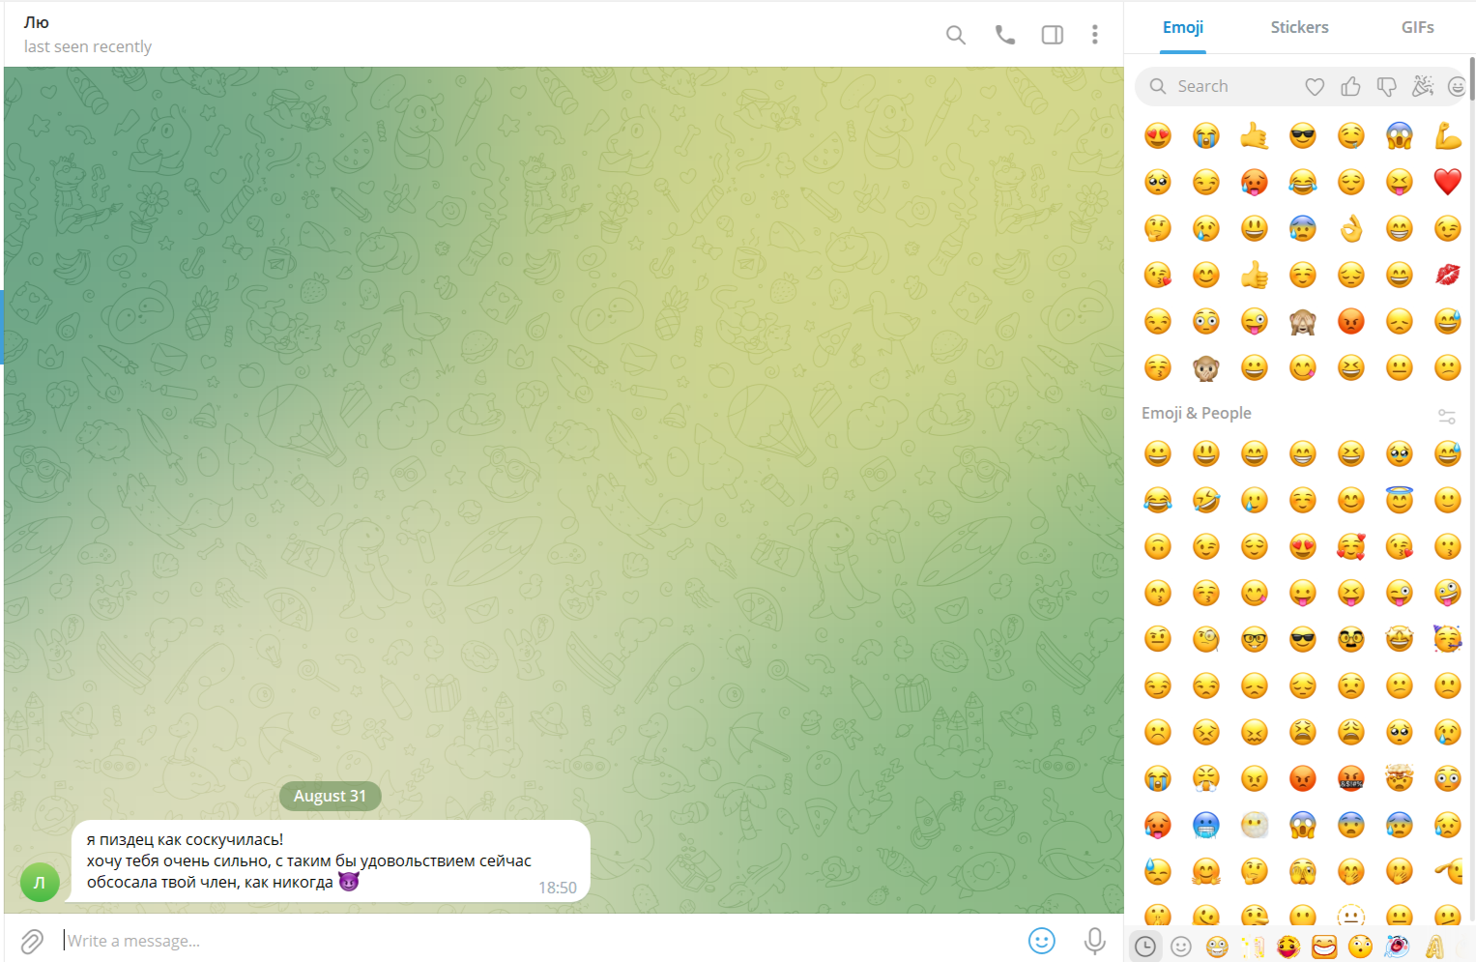Open Emoji & People section settings icon
1476x962 pixels.
click(1446, 416)
